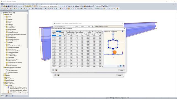Click the Core Area column header
The width and height of the screenshot is (177, 99).
(x=98, y=32)
